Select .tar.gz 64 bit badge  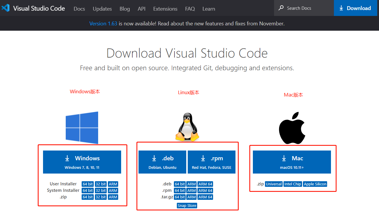(x=180, y=197)
